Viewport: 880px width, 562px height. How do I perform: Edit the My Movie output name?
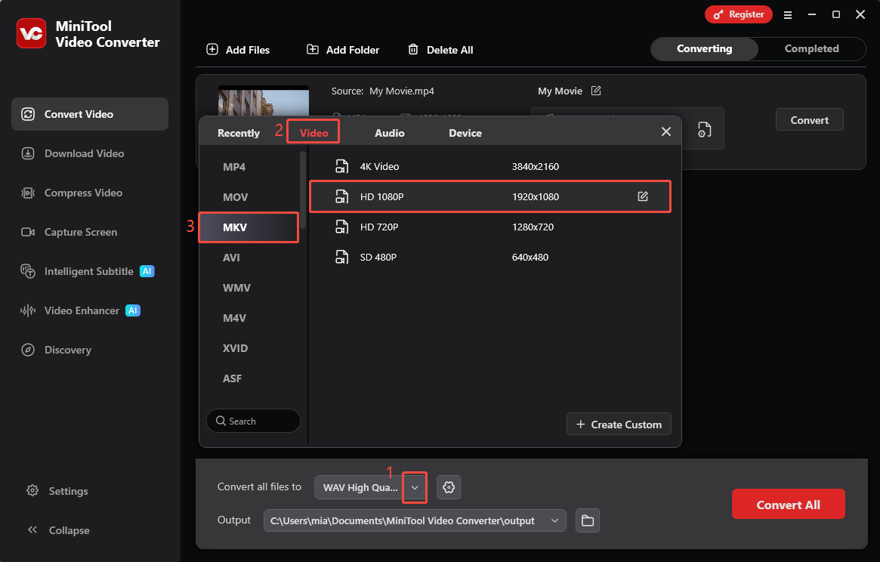coord(596,91)
